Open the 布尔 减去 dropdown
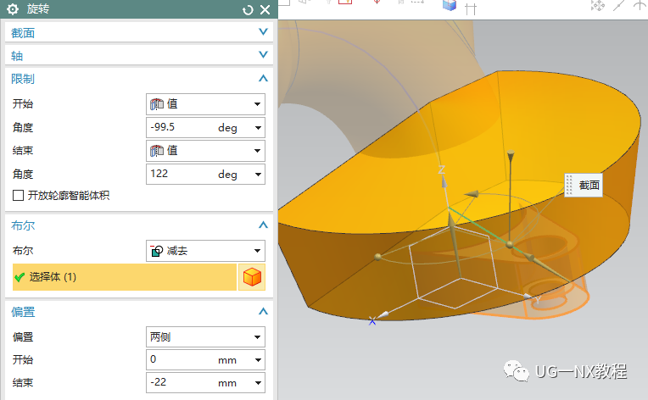 (205, 251)
